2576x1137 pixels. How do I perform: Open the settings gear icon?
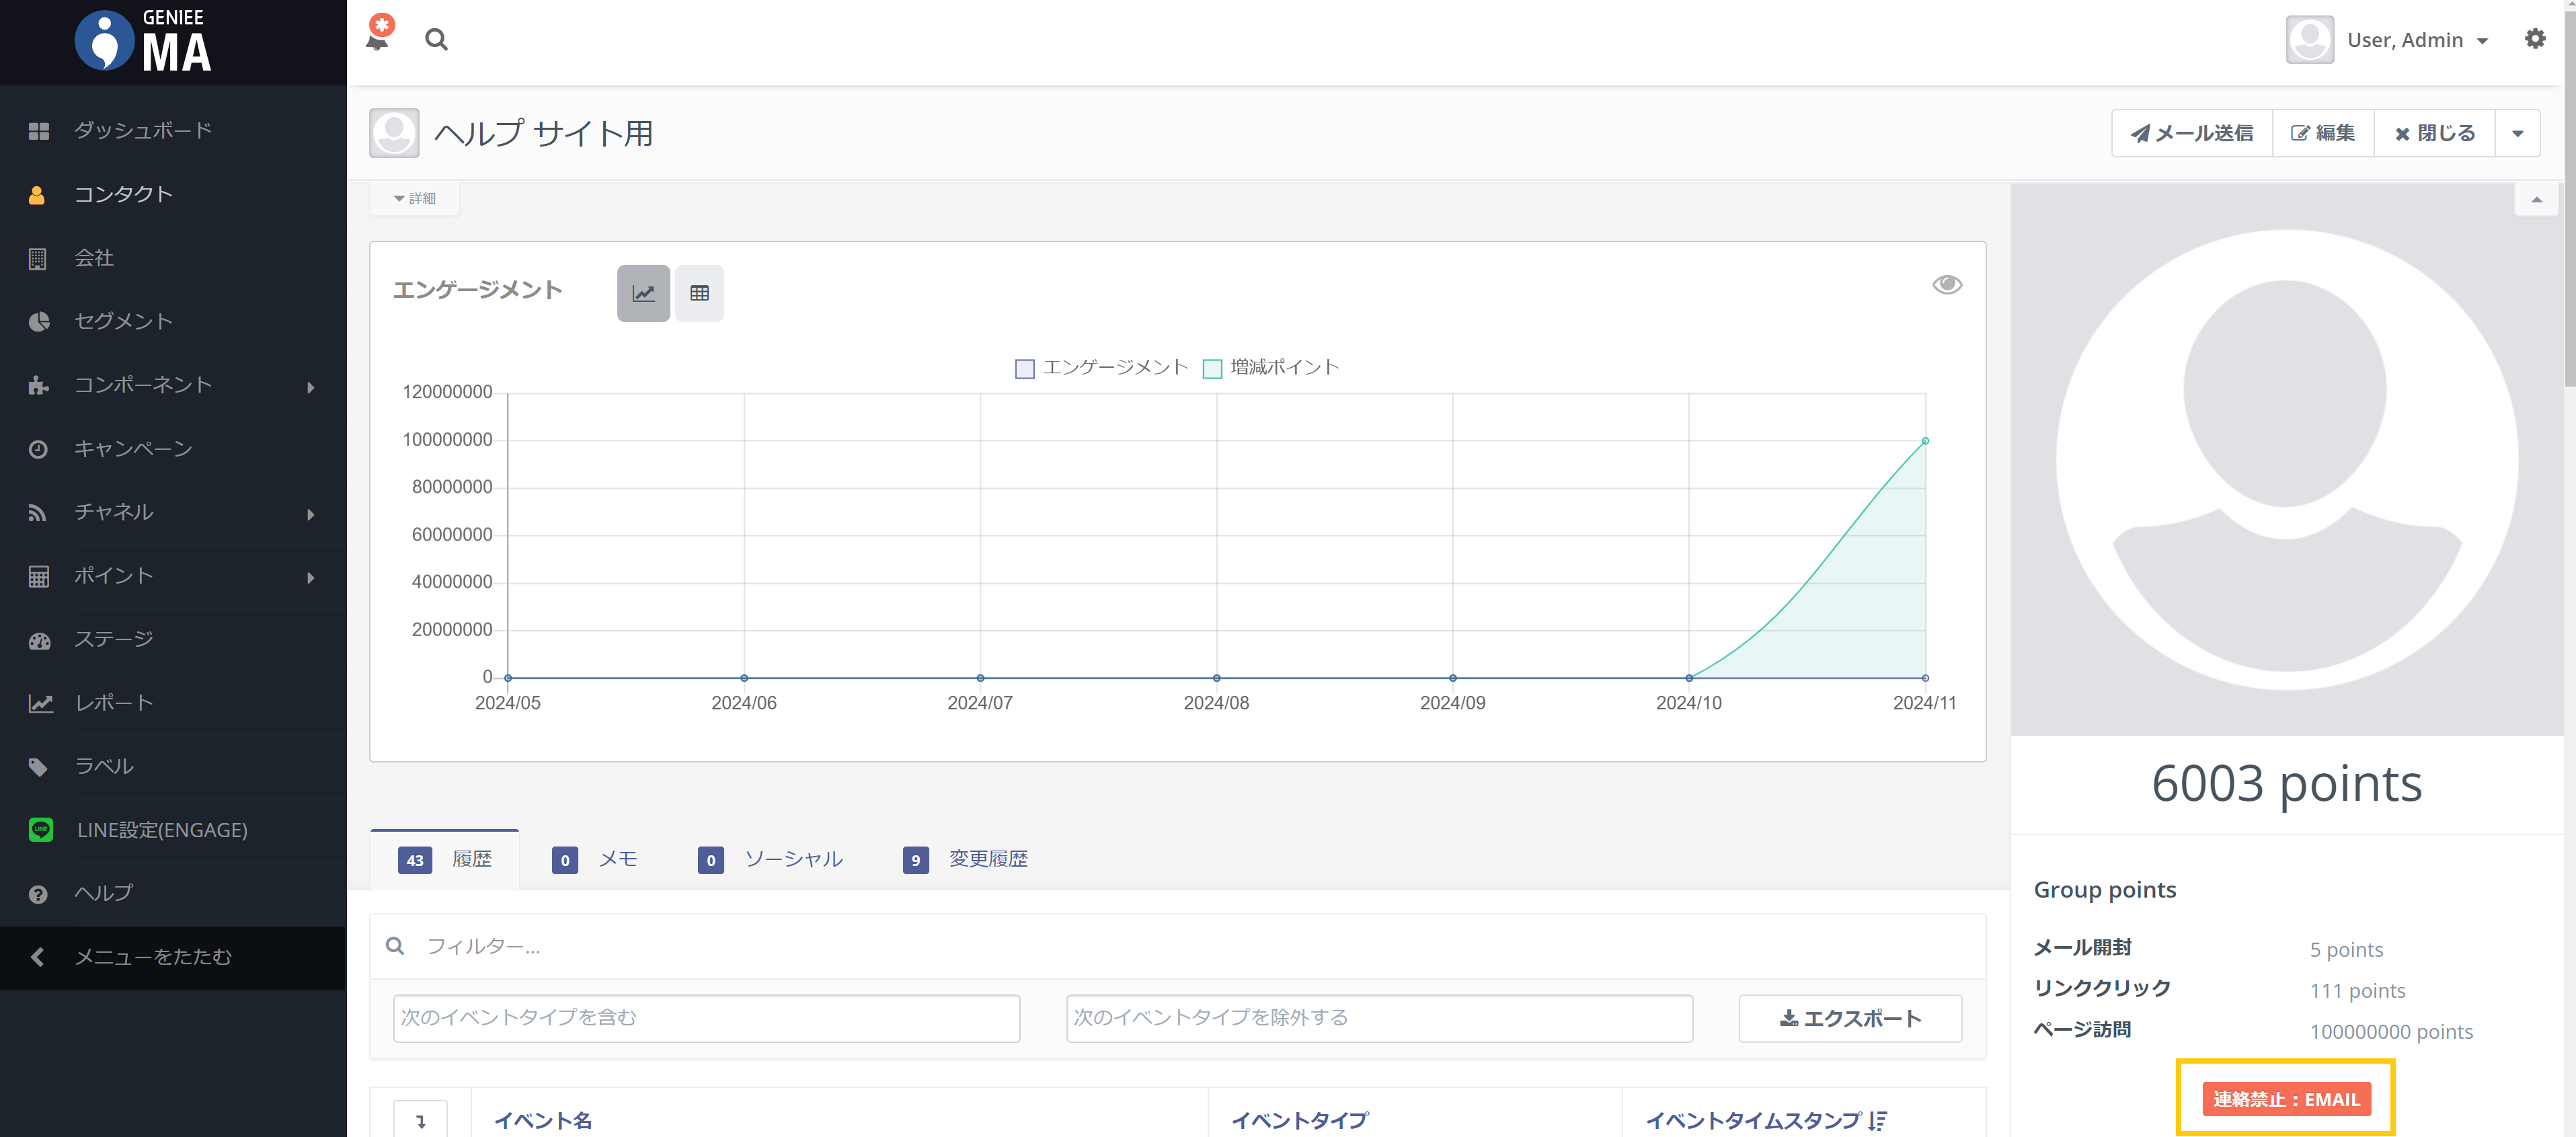pyautogui.click(x=2534, y=39)
